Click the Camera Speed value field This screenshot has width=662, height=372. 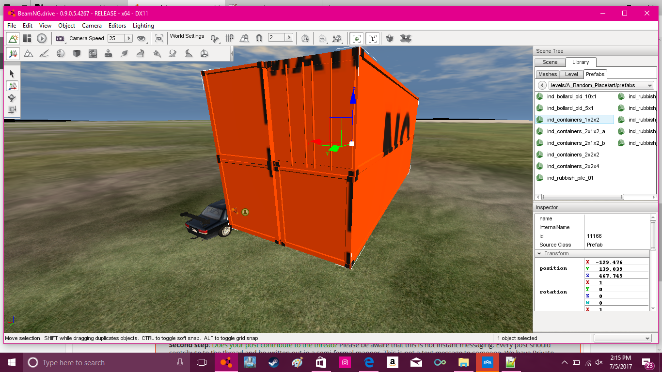(116, 38)
